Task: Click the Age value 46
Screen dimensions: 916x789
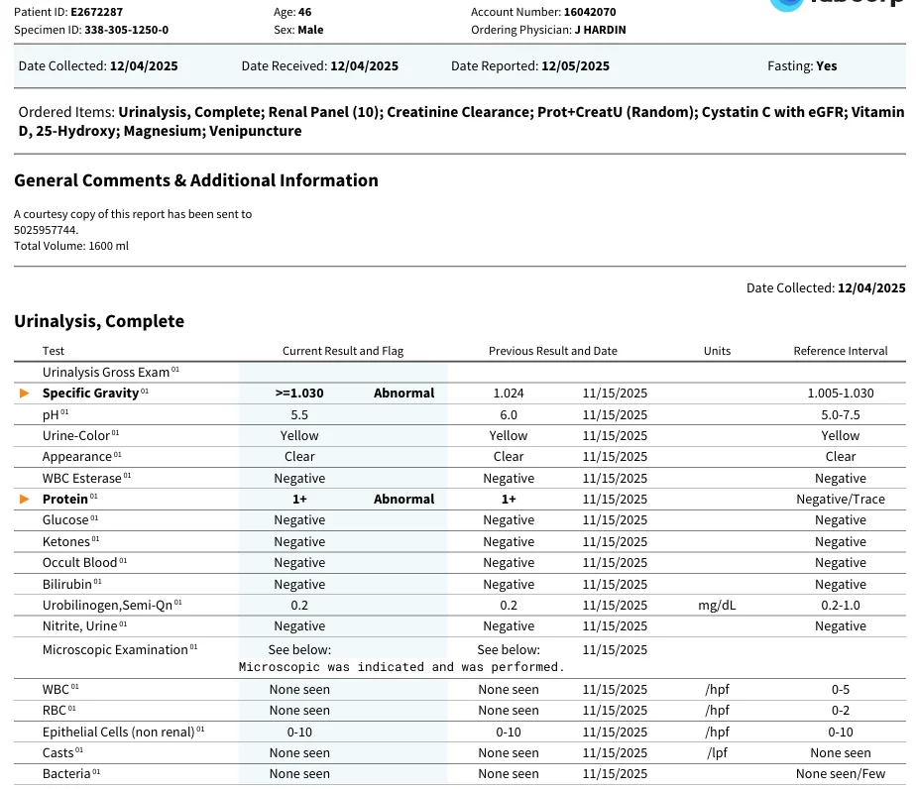Action: pos(305,12)
